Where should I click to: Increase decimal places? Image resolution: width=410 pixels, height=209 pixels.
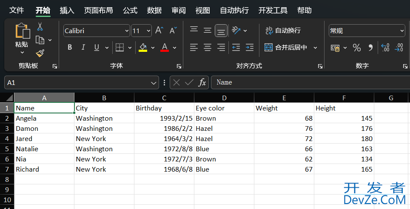(385, 48)
